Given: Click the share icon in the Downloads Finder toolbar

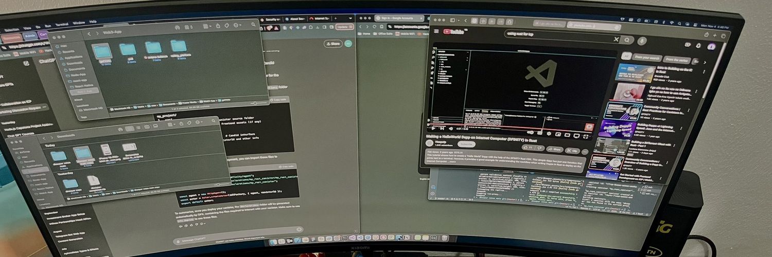Looking at the screenshot, I should (181, 123).
